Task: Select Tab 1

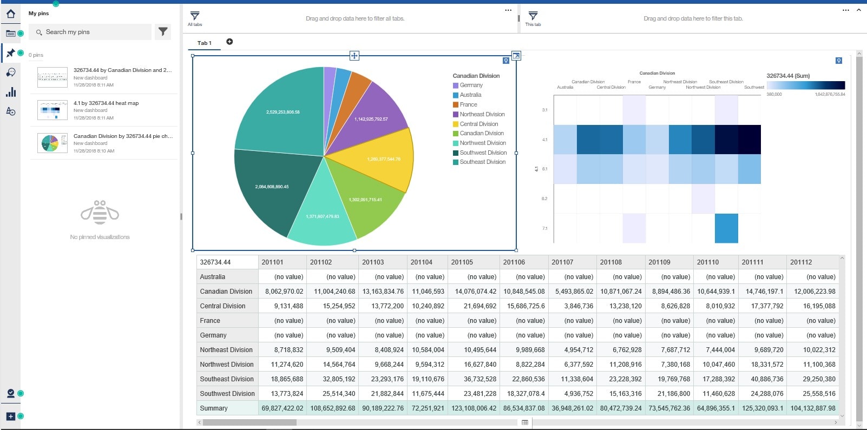Action: (204, 43)
